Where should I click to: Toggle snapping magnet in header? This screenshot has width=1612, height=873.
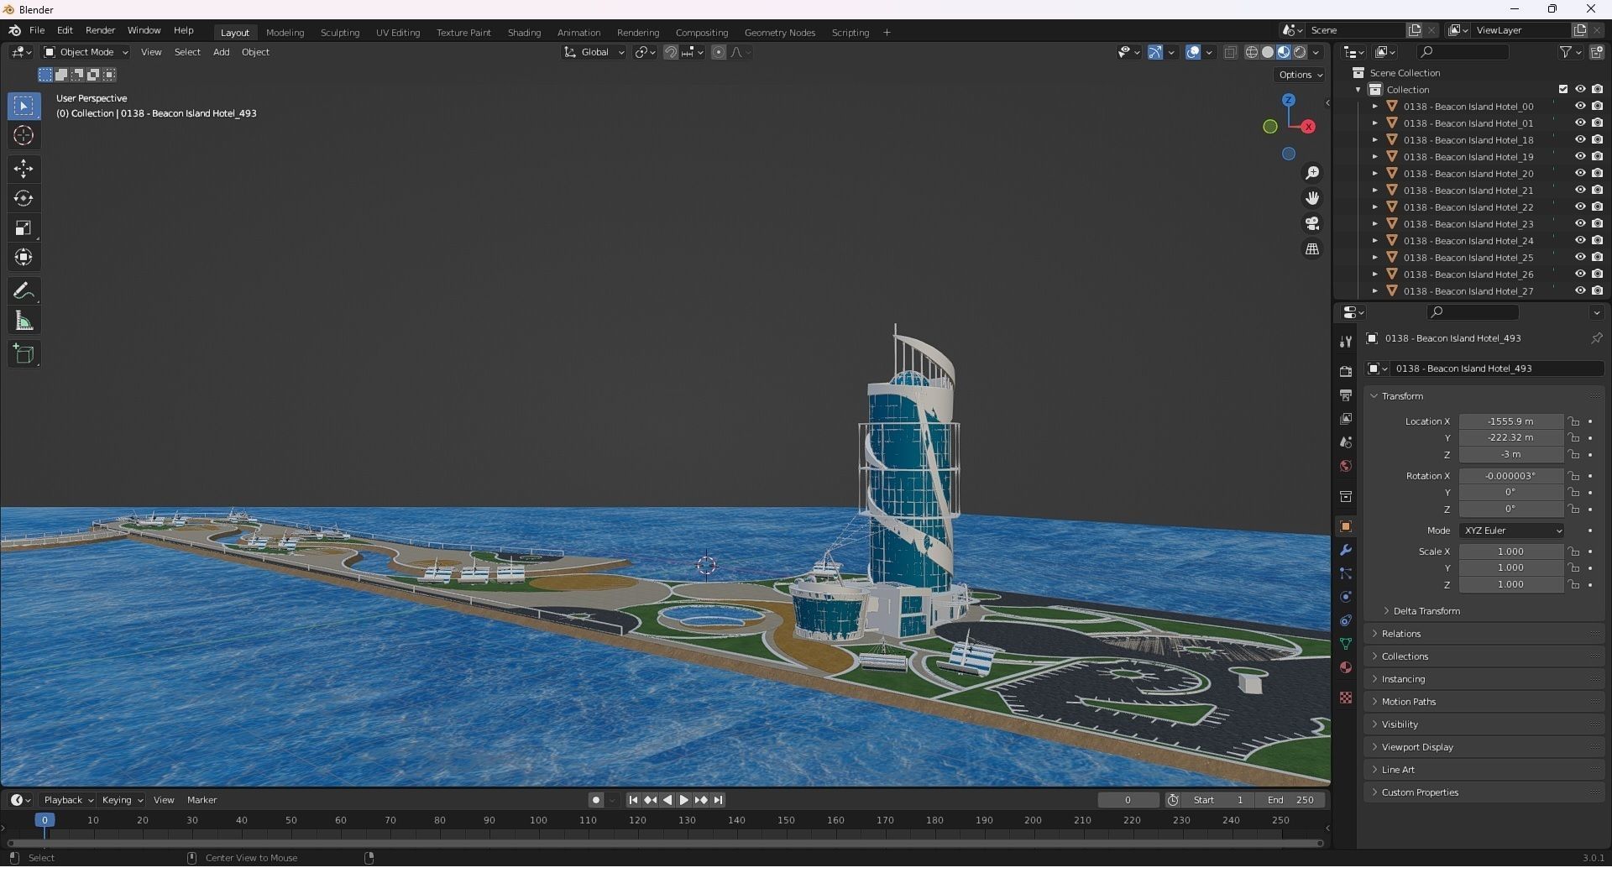pyautogui.click(x=671, y=52)
